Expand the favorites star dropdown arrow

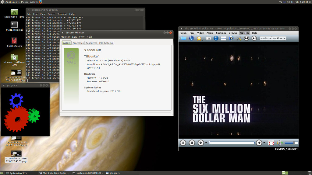click(x=203, y=40)
